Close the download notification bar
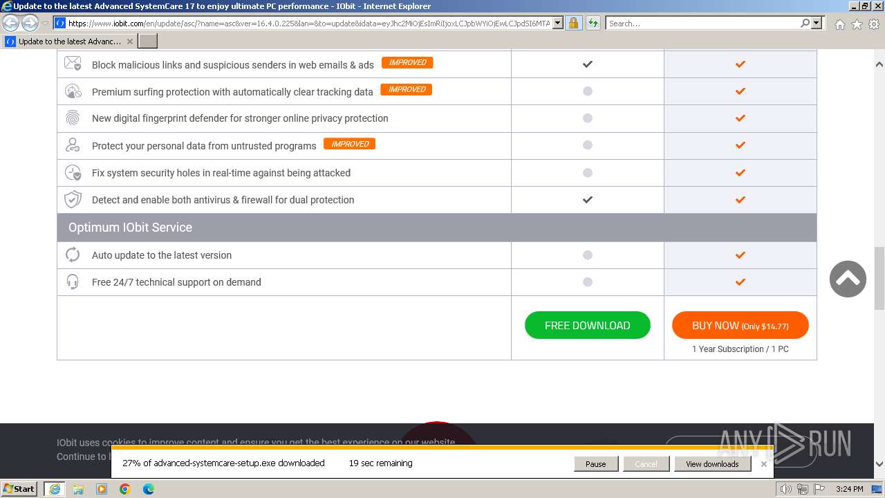Viewport: 885px width, 498px height. 764,464
